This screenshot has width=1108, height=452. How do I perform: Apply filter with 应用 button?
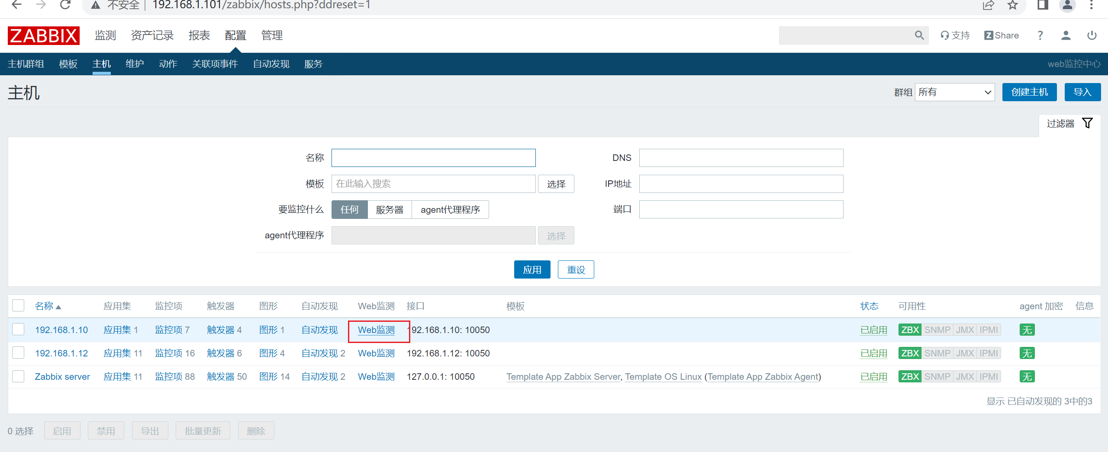pyautogui.click(x=532, y=270)
